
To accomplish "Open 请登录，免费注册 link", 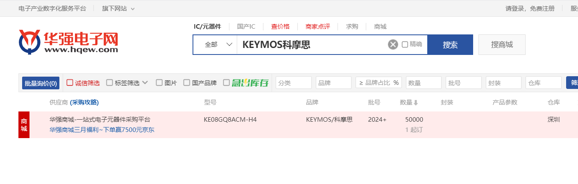I will tap(530, 9).
